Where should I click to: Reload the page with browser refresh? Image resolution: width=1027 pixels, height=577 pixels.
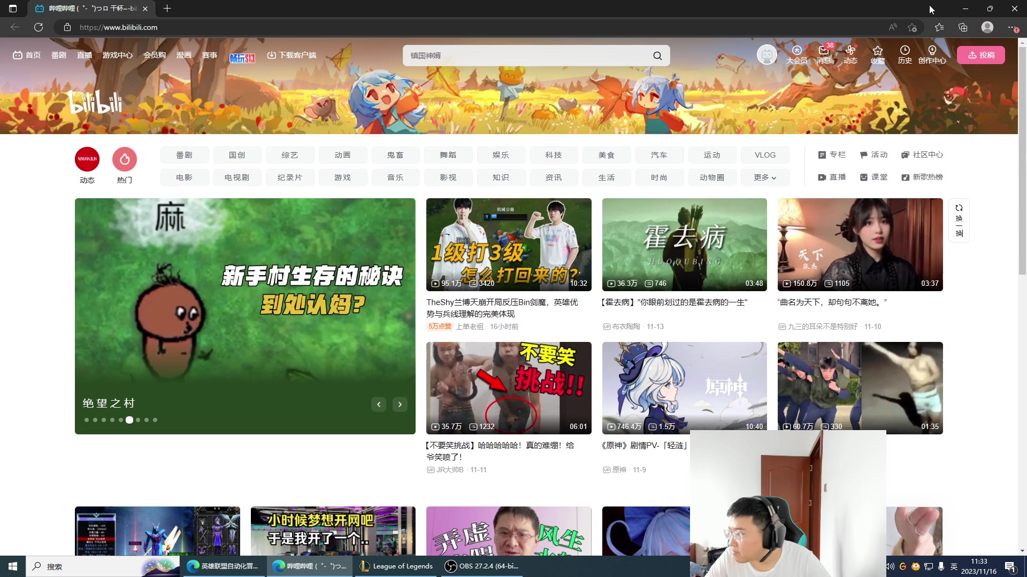click(39, 27)
